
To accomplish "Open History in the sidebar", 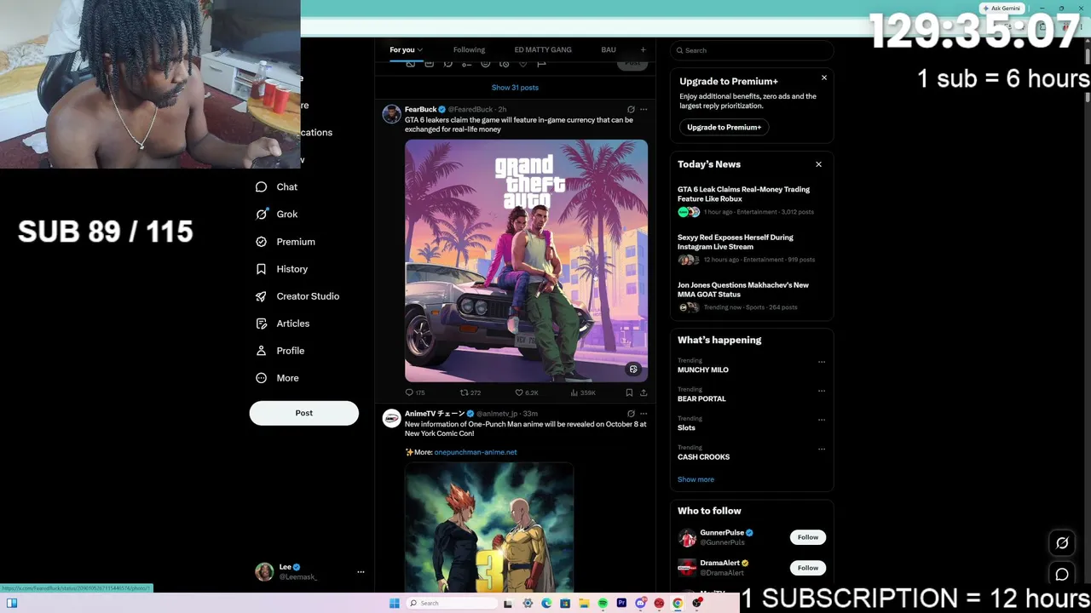I will pyautogui.click(x=282, y=269).
